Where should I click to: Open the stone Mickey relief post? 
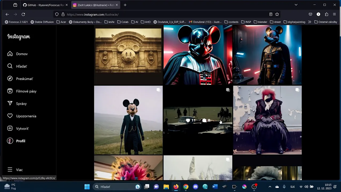point(128,55)
